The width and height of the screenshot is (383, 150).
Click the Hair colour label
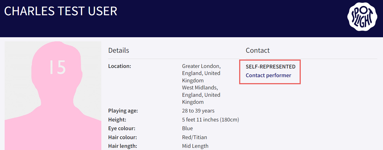point(123,137)
